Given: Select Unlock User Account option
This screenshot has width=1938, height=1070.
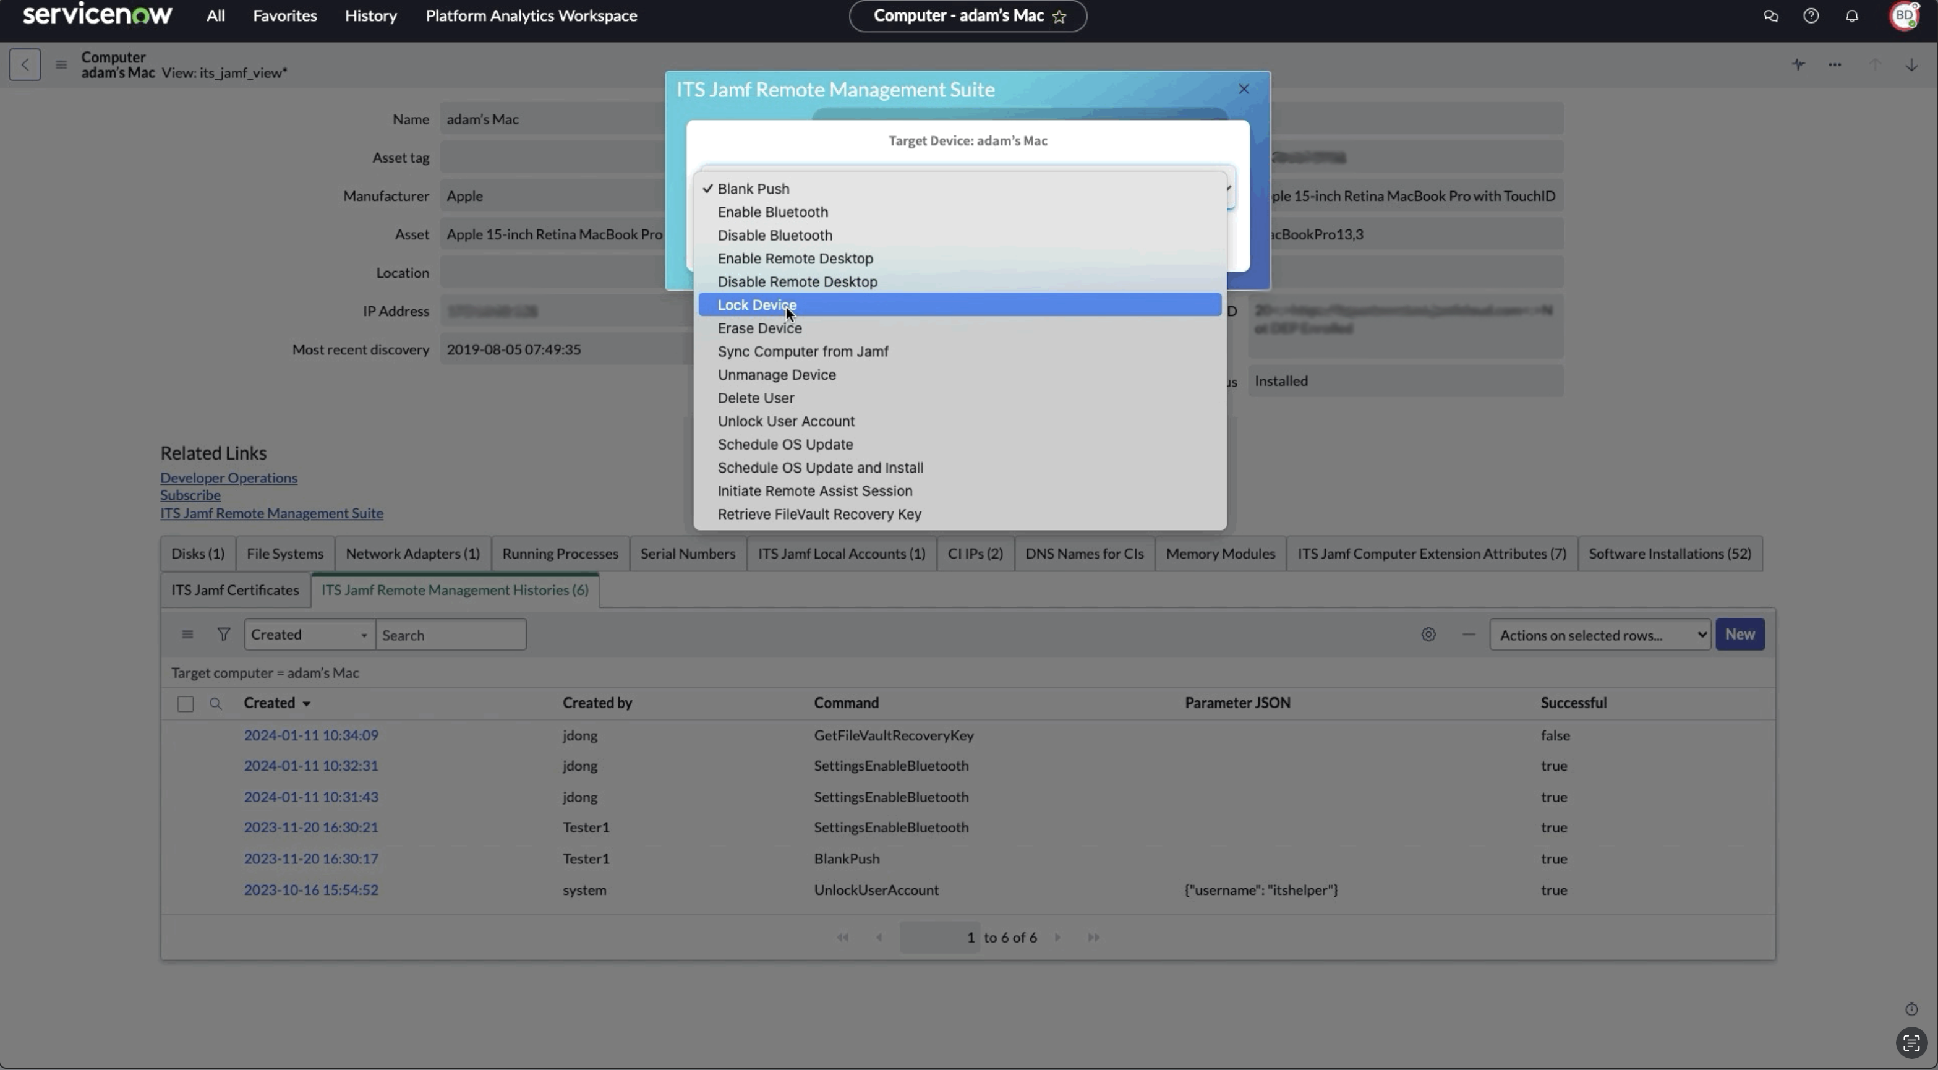Looking at the screenshot, I should 959,421.
